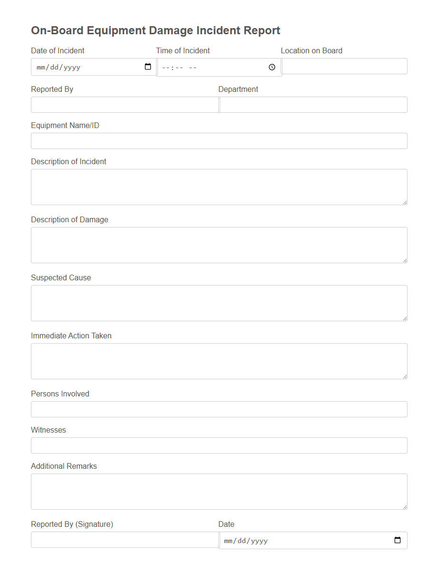Click the Additional Remarks text area
Screen dimensions: 428x573
[x=219, y=491]
